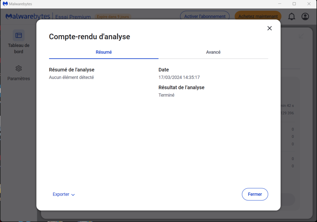
Task: Go to Tableau de bord in sidebar
Action: 19,42
